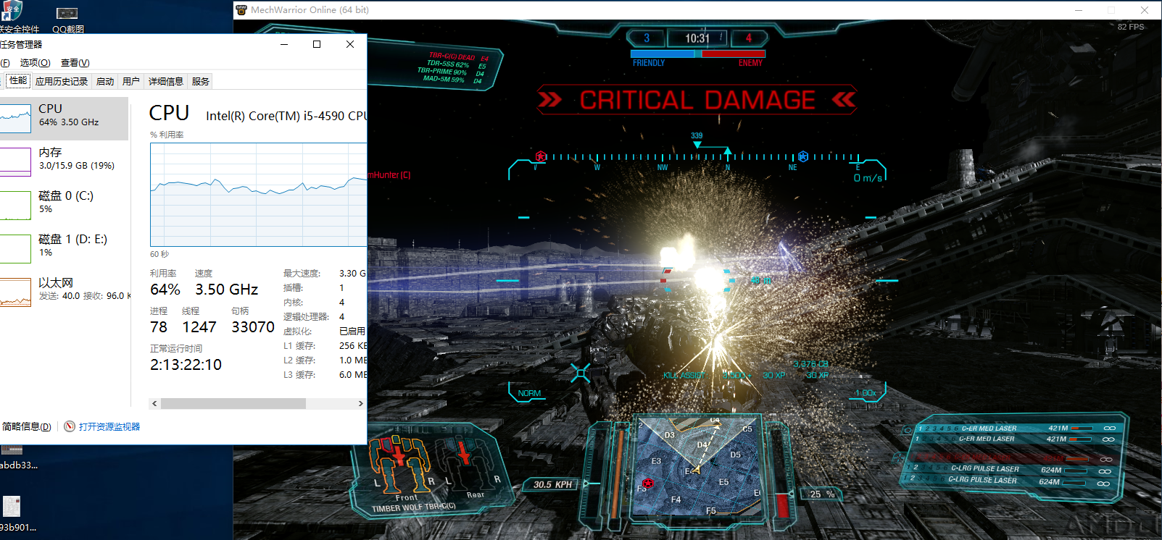The image size is (1162, 540).
Task: Click the large CPU utilization graph
Action: point(258,195)
